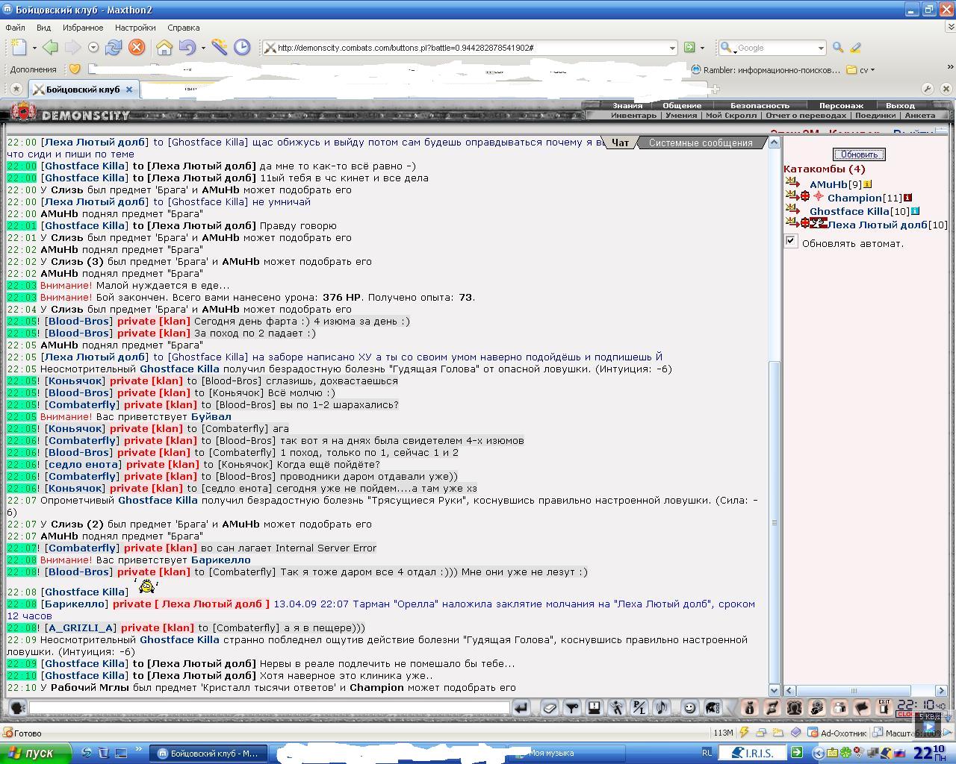This screenshot has height=764, width=956.
Task: Expand the 'cv' bookmarks folder dropdown
Action: [872, 70]
